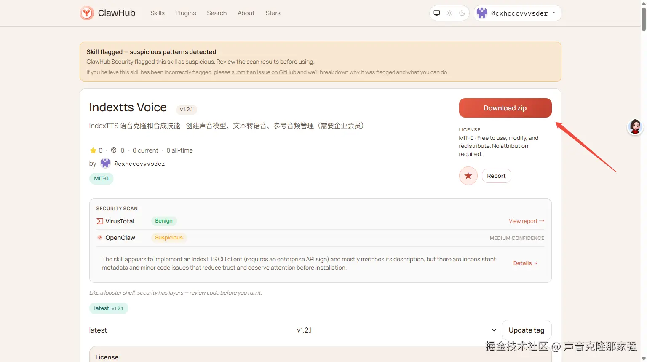Follow the 'submit an issue on GitHub' link
Image resolution: width=647 pixels, height=362 pixels.
264,72
